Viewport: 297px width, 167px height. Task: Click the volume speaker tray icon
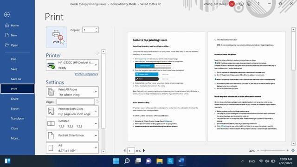click(267, 161)
